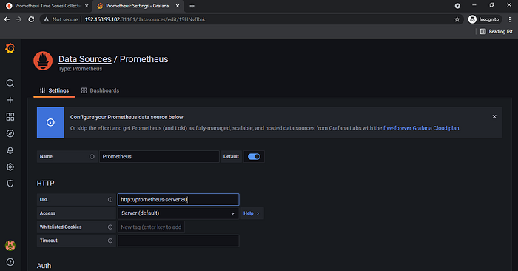Screen dimensions: 518x271
Task: Open the Search magnifier in sidebar
Action: [10, 83]
